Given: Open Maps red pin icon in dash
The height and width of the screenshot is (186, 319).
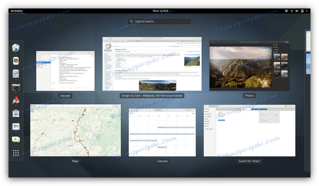Looking at the screenshot, I should (x=16, y=100).
